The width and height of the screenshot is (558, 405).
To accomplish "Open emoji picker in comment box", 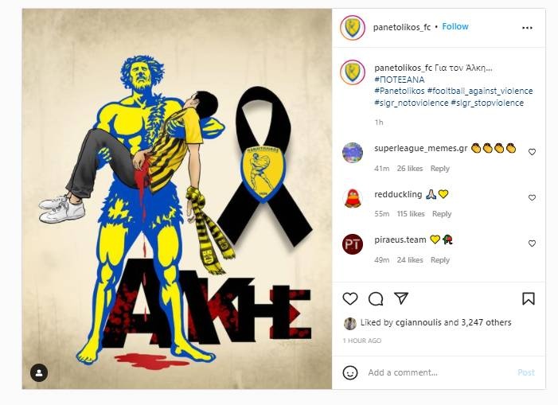I will pos(349,372).
